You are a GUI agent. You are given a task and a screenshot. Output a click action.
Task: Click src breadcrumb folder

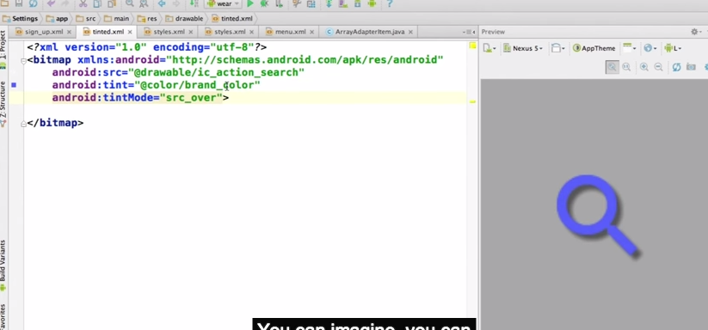[86, 19]
